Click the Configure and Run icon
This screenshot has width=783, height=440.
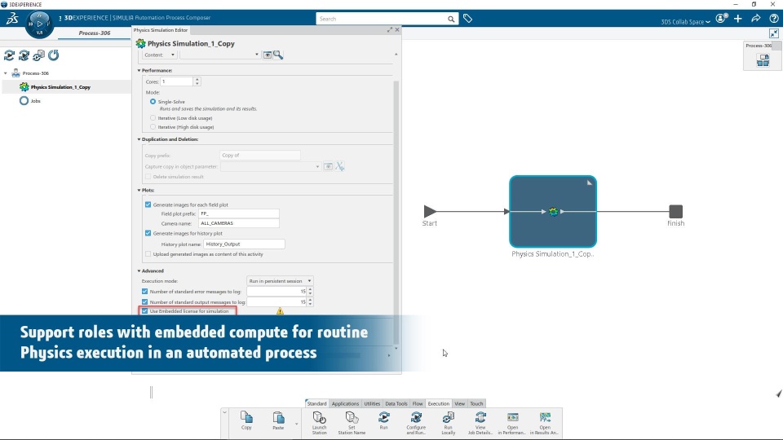tap(416, 417)
